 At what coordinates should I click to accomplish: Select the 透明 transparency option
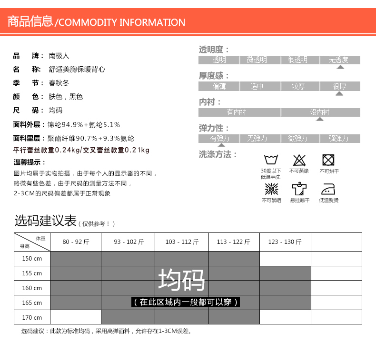[x=219, y=60]
